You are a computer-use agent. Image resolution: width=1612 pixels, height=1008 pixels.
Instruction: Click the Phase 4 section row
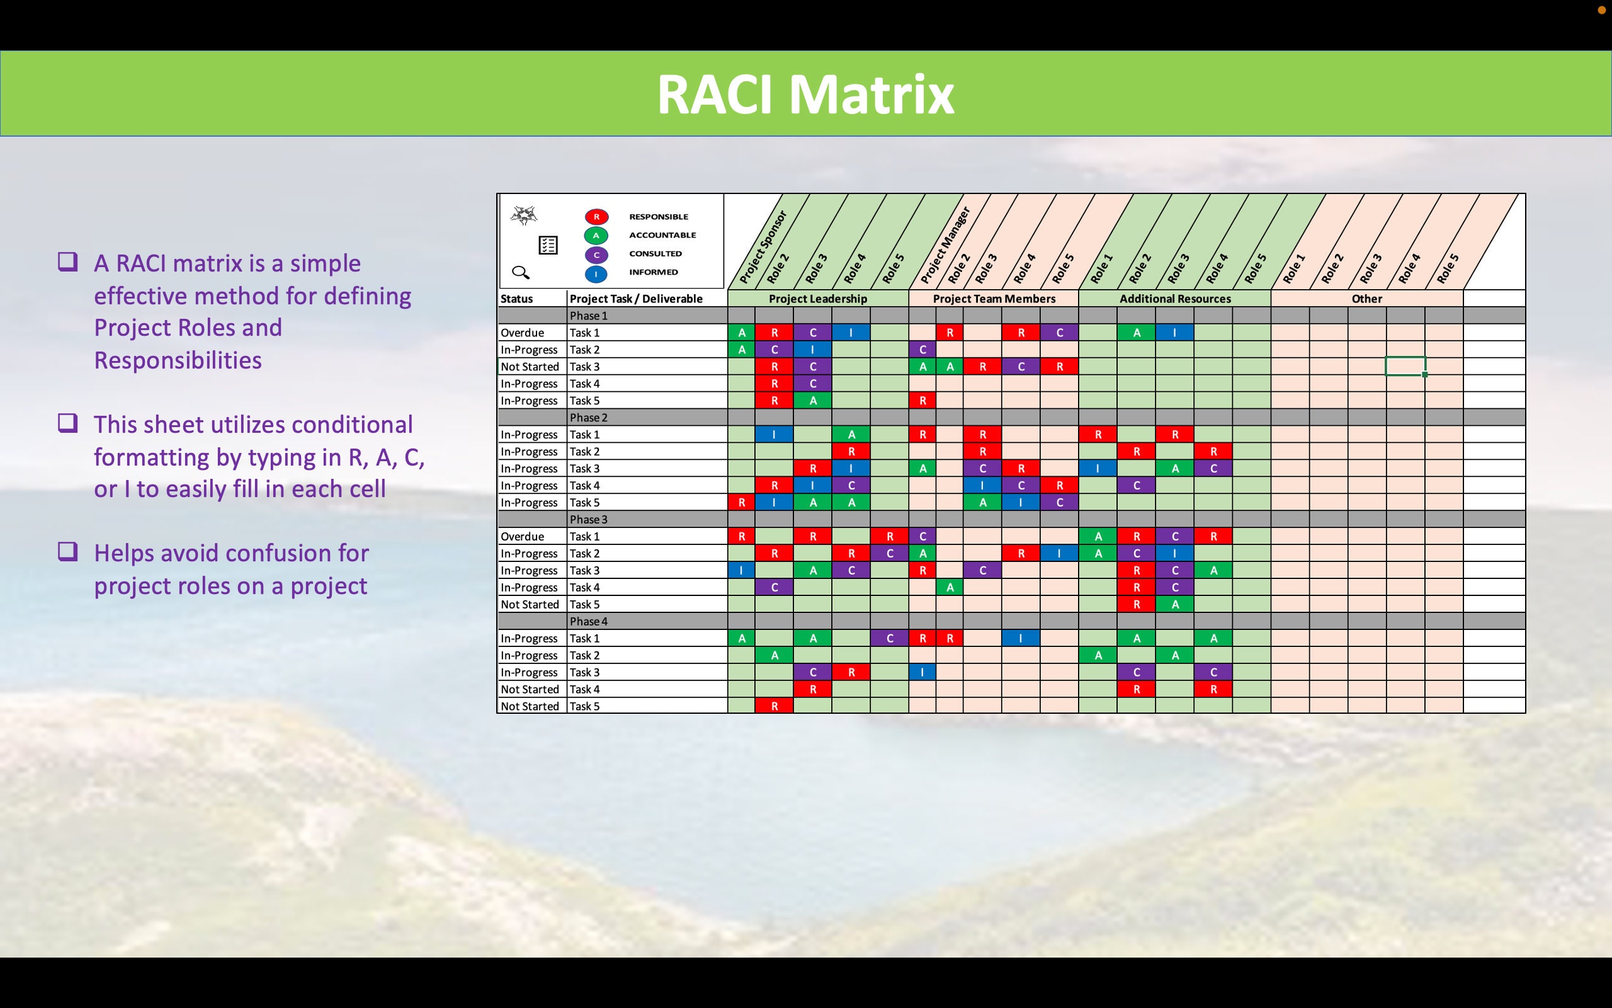pos(1012,621)
